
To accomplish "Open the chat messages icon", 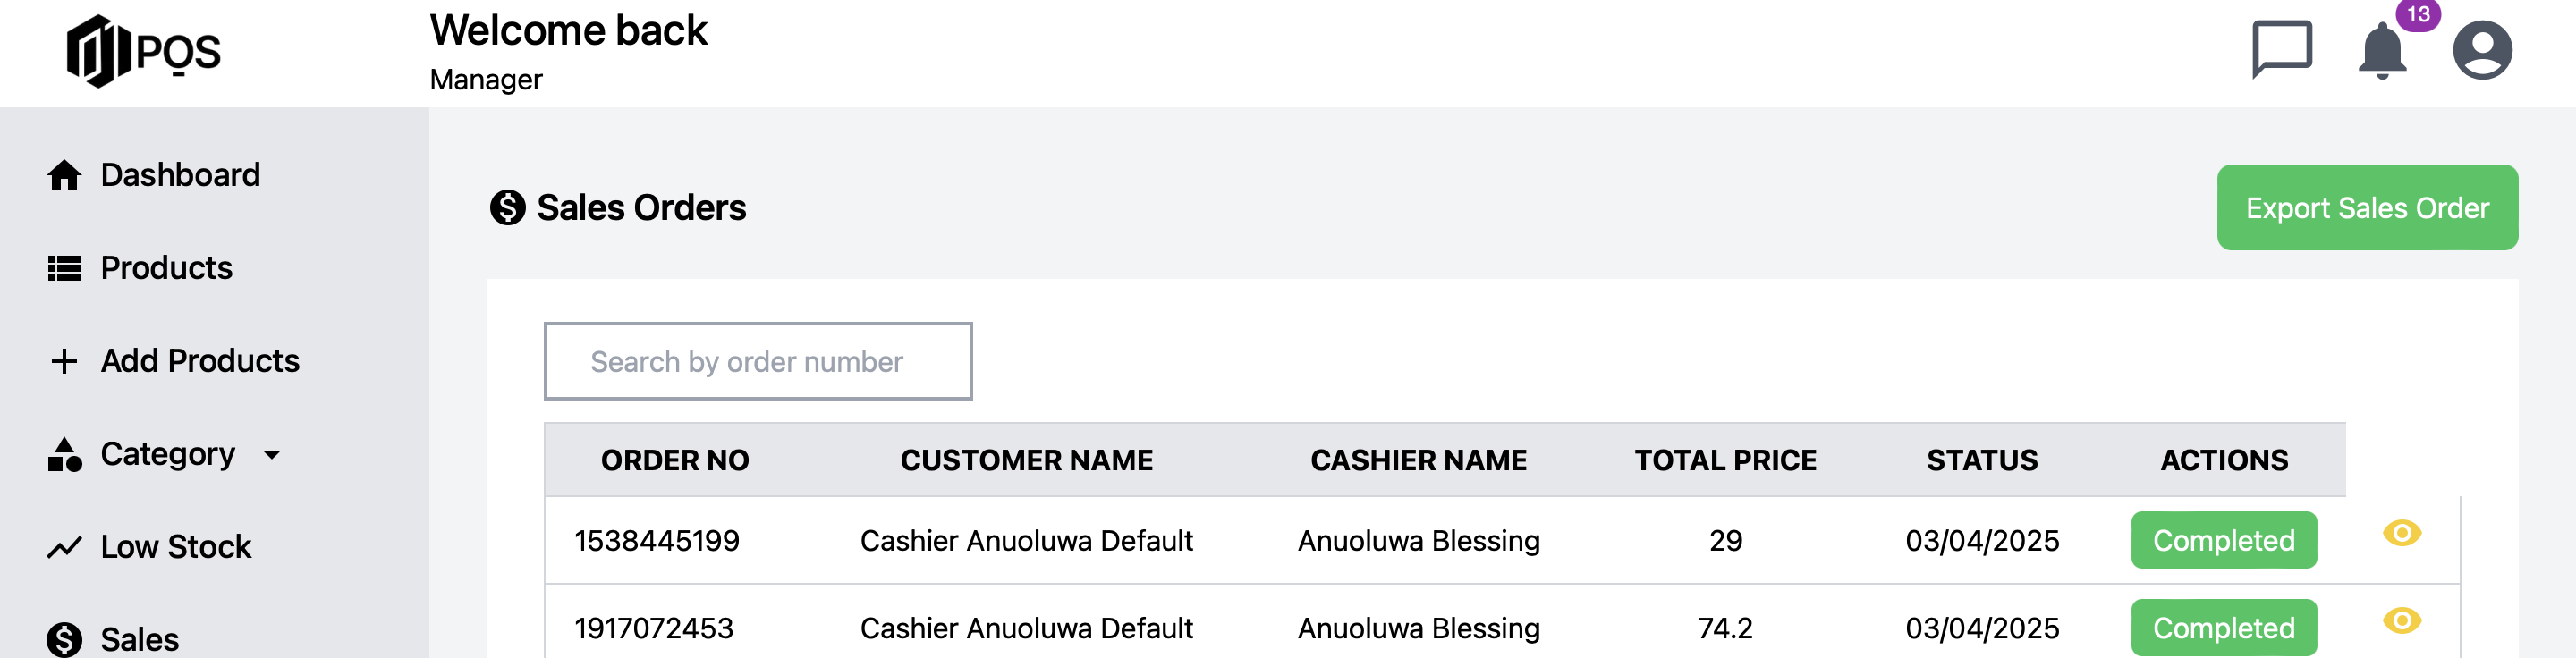I will coord(2282,49).
